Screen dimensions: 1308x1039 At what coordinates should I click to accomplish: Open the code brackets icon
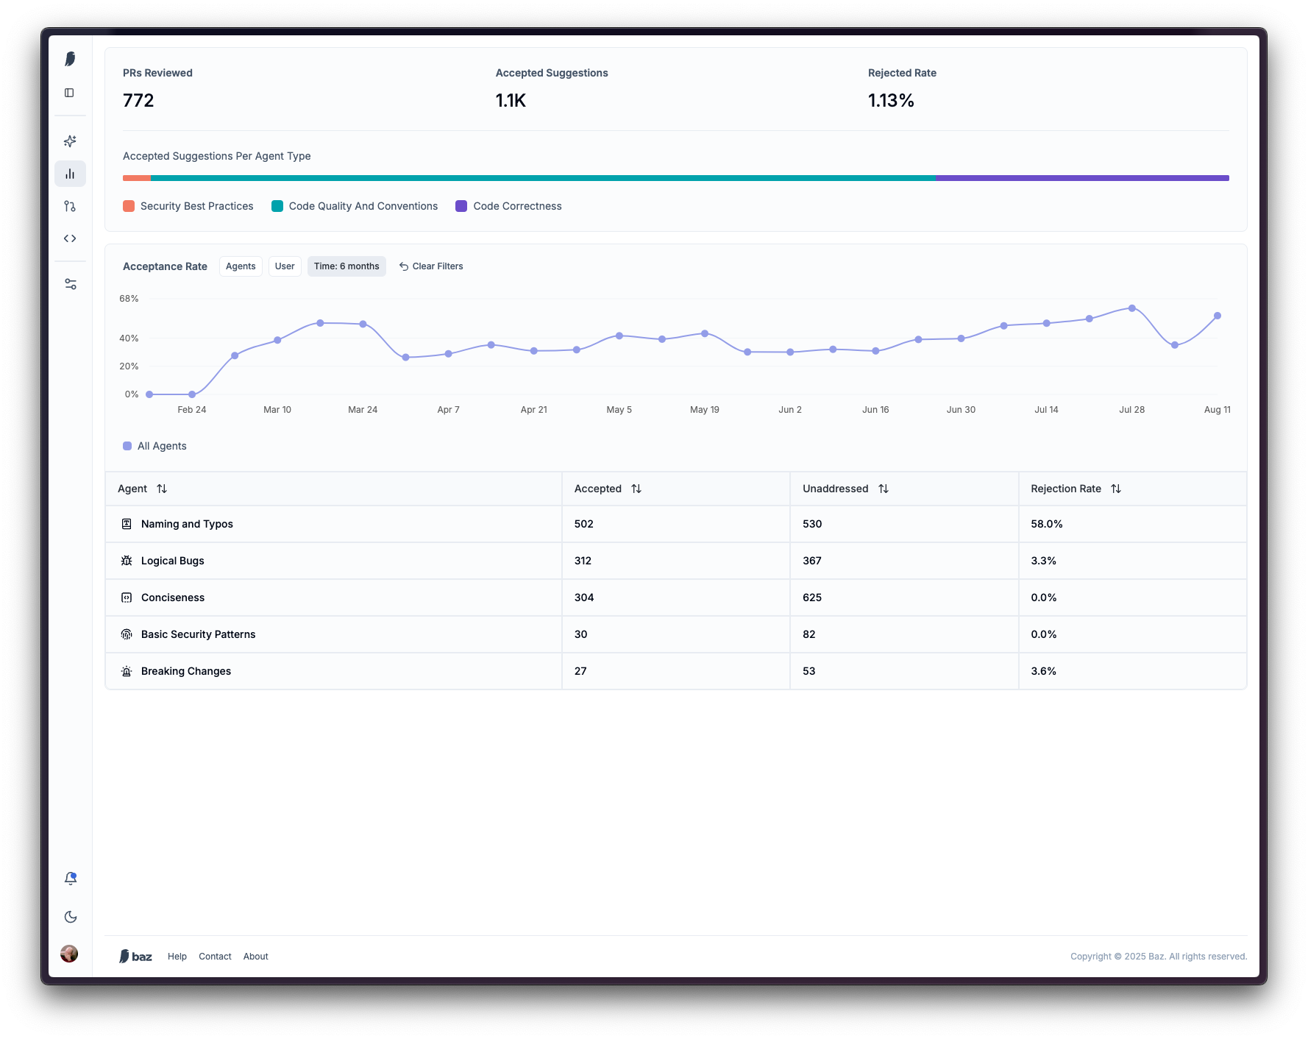(x=70, y=238)
